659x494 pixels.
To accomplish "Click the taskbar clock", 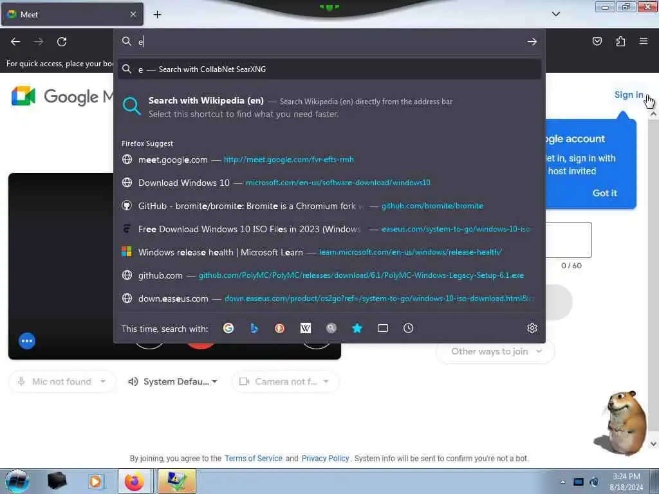I will (626, 482).
